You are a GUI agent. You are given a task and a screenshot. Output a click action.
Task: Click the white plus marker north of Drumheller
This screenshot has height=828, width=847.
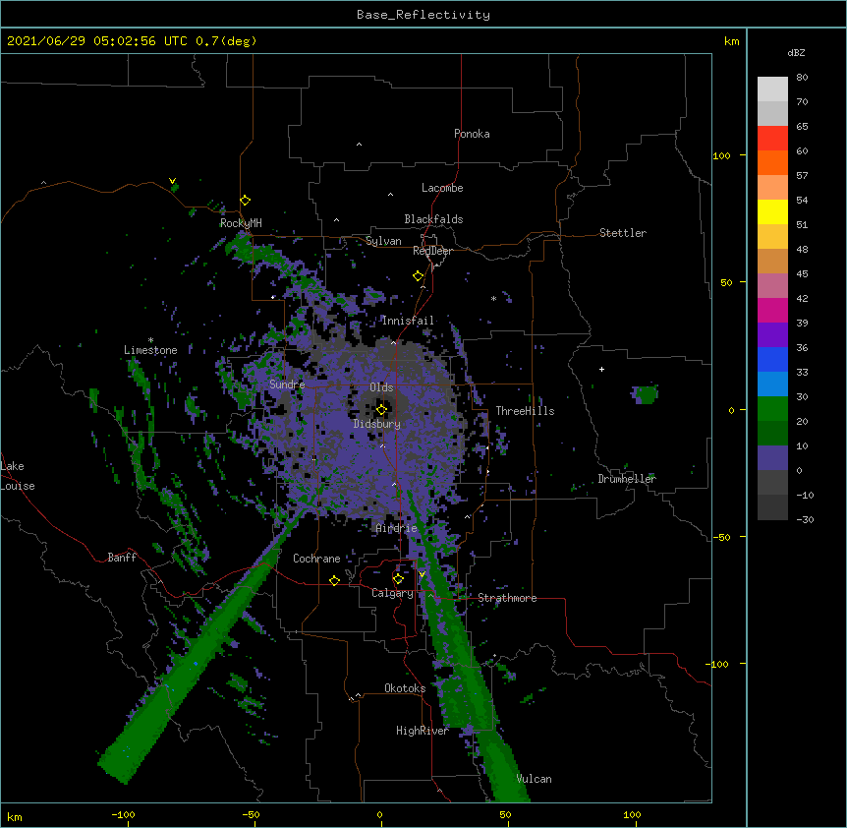[601, 369]
